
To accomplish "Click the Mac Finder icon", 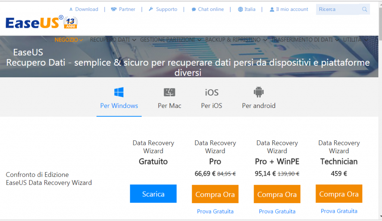I will coord(169,92).
